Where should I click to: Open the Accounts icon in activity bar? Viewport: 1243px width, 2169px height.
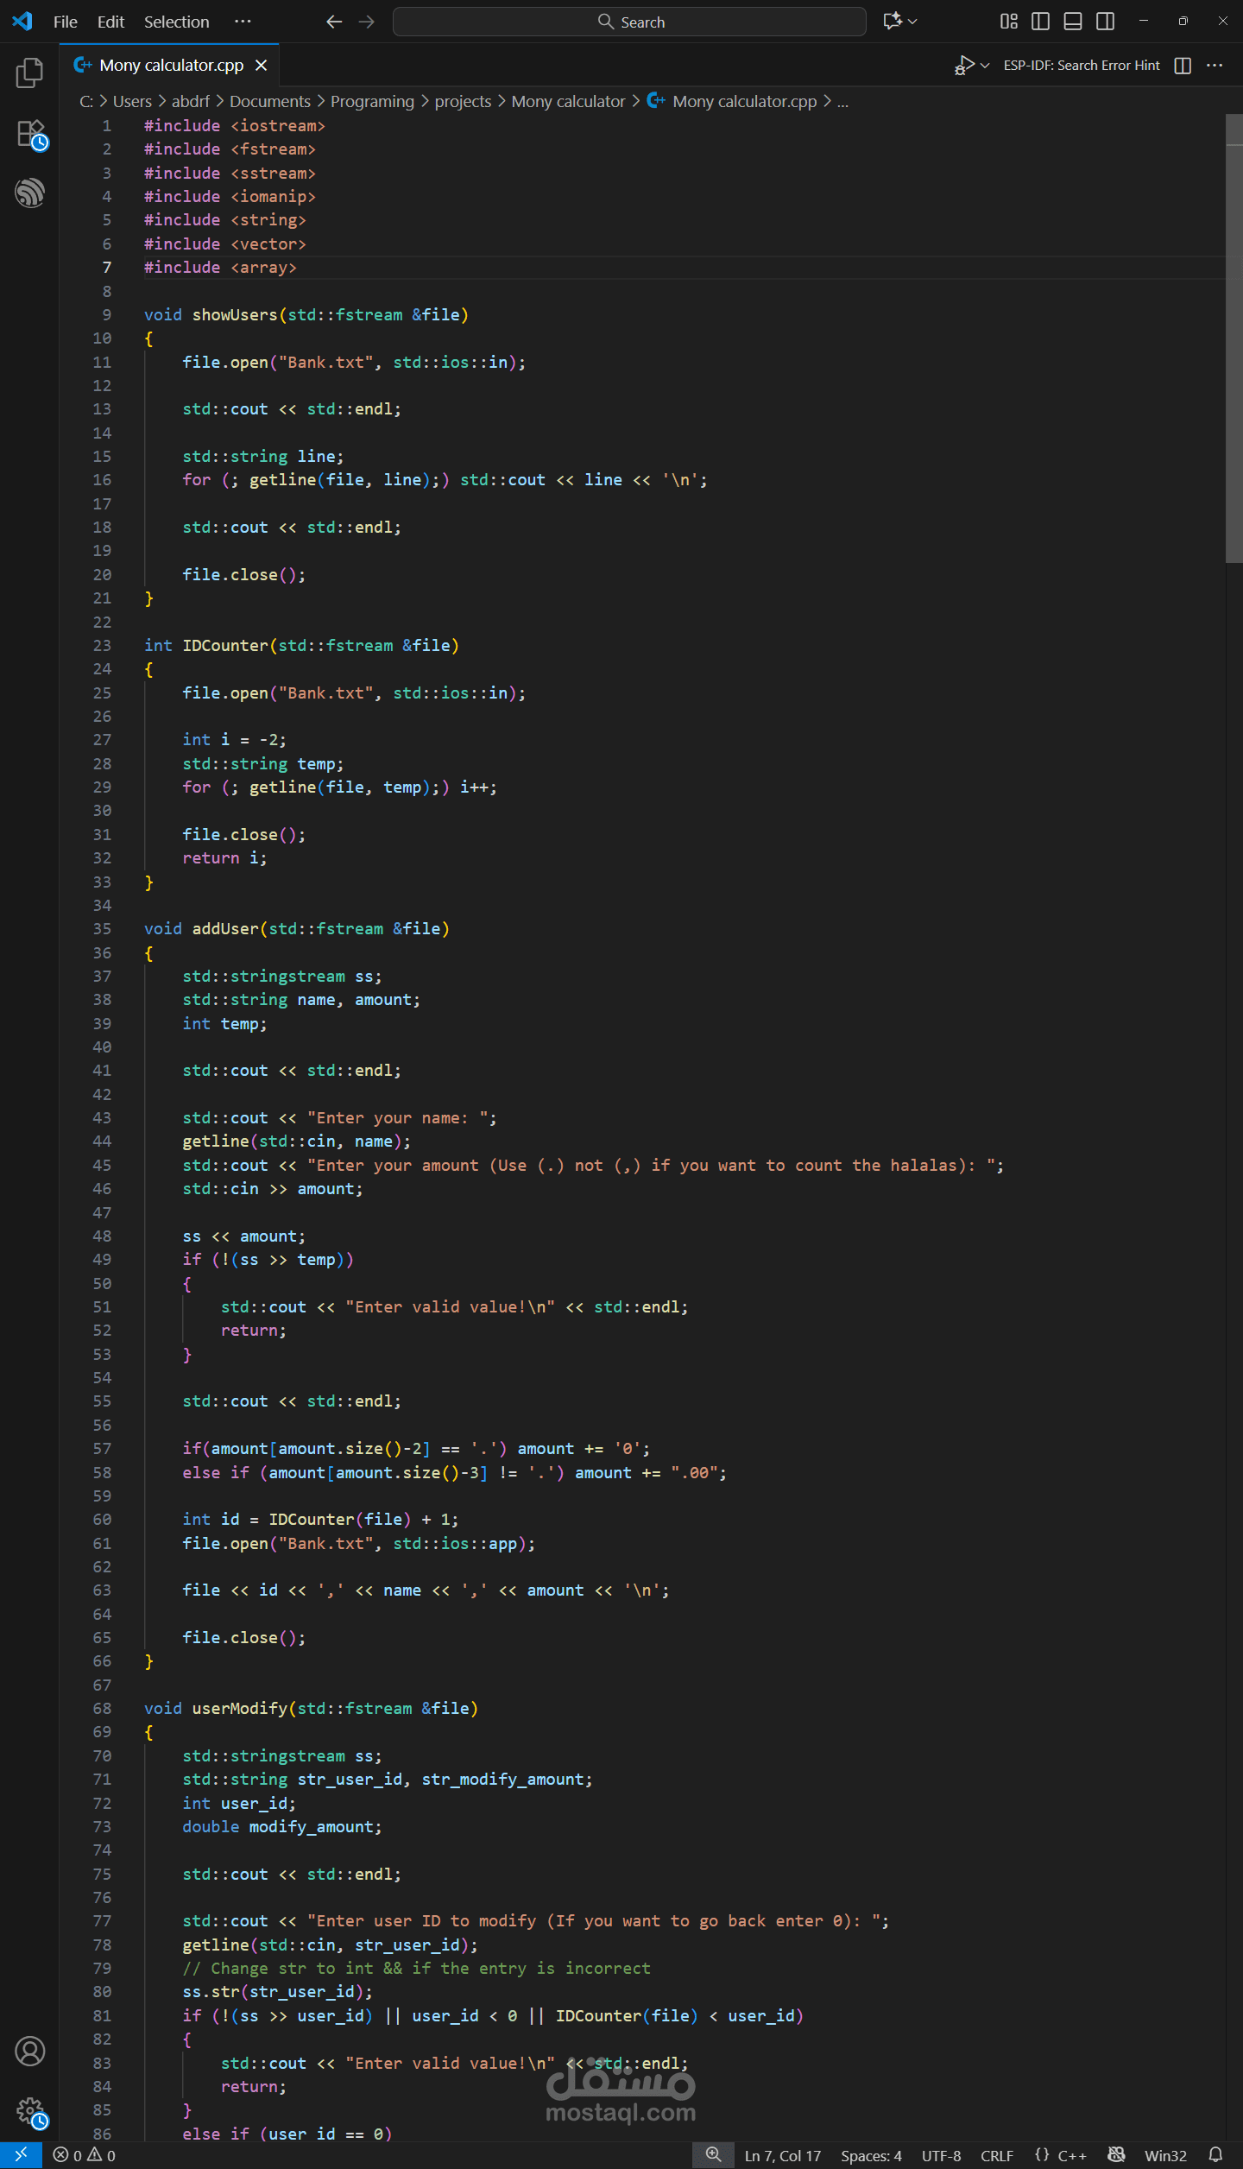(x=29, y=2051)
